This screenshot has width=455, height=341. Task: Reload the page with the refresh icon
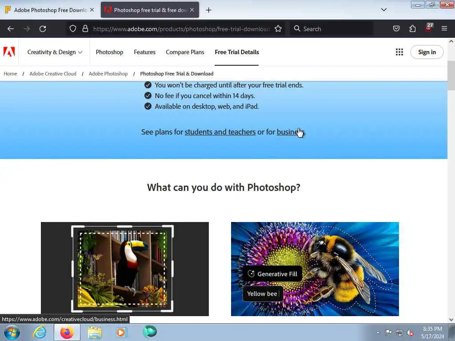(43, 29)
